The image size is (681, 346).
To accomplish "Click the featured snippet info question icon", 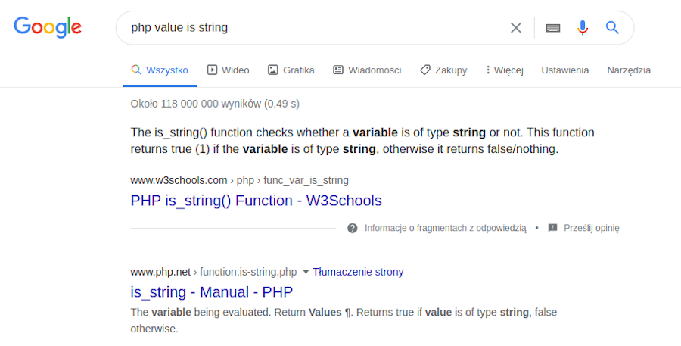I will (x=353, y=228).
